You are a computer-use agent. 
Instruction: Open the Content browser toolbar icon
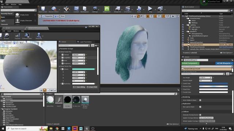coord(76,9)
